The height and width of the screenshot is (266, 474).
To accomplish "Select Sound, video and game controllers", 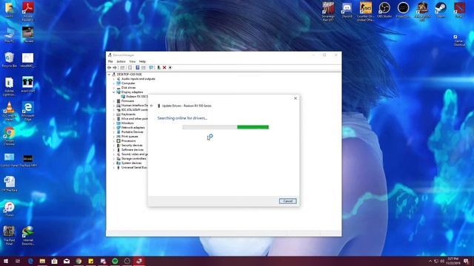I will [135, 154].
